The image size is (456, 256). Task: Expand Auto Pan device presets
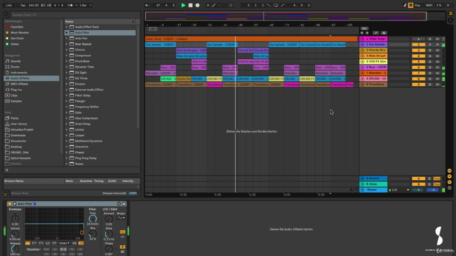click(66, 38)
